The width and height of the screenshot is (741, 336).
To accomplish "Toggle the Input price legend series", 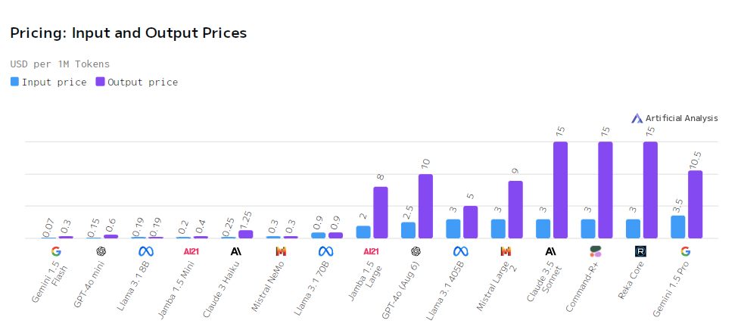I will point(54,82).
